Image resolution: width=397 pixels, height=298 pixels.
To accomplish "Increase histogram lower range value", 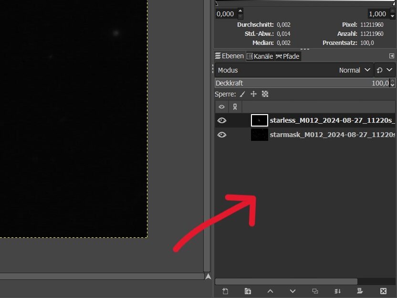I will click(240, 11).
